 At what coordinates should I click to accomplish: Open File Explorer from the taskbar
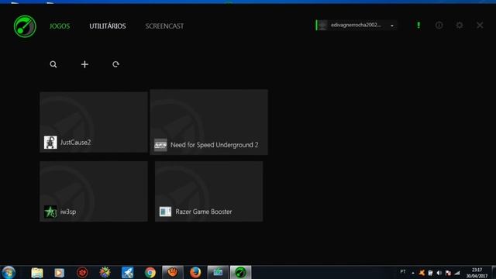click(x=37, y=273)
